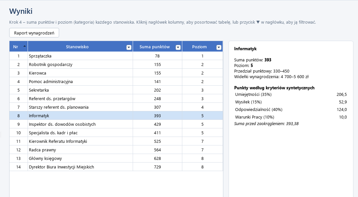Select the Informatyk row in the table
358x197 pixels.
tap(116, 116)
